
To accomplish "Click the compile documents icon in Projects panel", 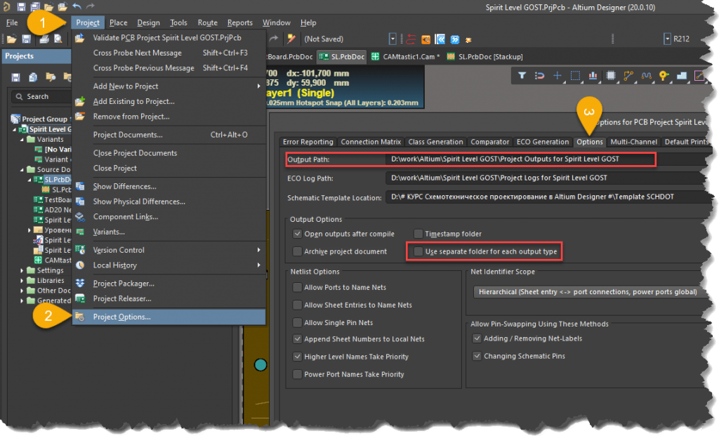I will (x=33, y=77).
